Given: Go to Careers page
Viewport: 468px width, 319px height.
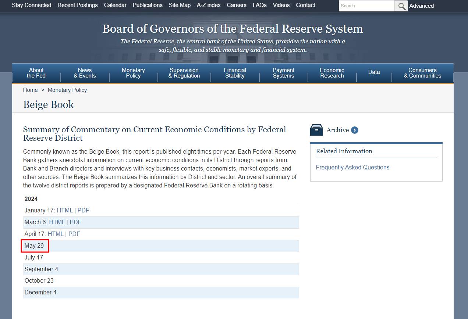Looking at the screenshot, I should coord(237,5).
